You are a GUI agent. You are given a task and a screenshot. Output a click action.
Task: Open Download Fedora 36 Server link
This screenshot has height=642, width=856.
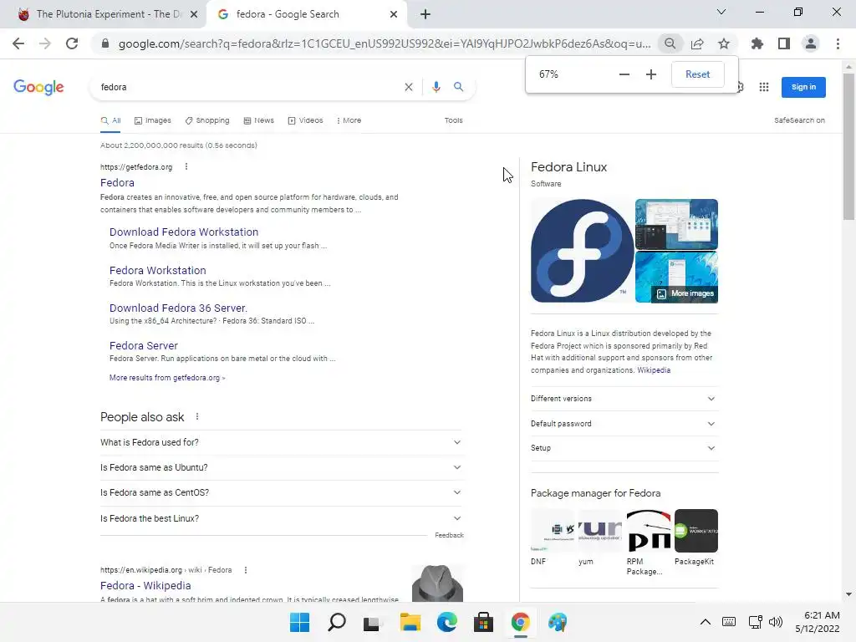pos(179,308)
